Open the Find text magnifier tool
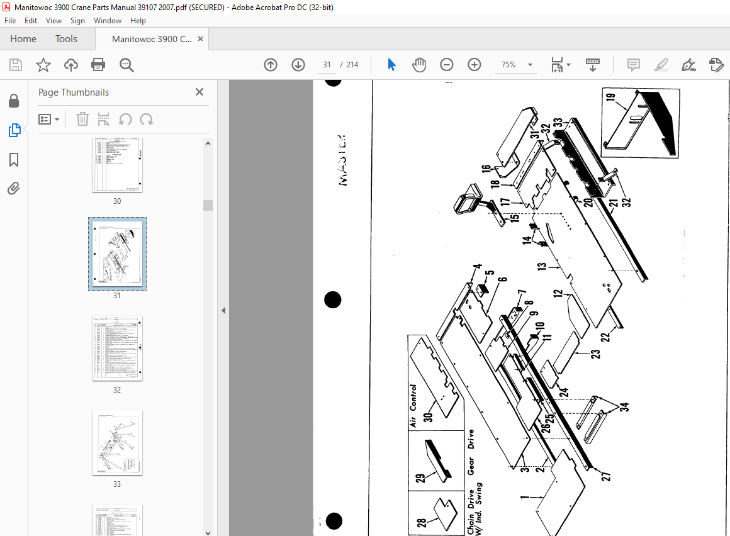Viewport: 730px width, 536px height. (x=126, y=65)
